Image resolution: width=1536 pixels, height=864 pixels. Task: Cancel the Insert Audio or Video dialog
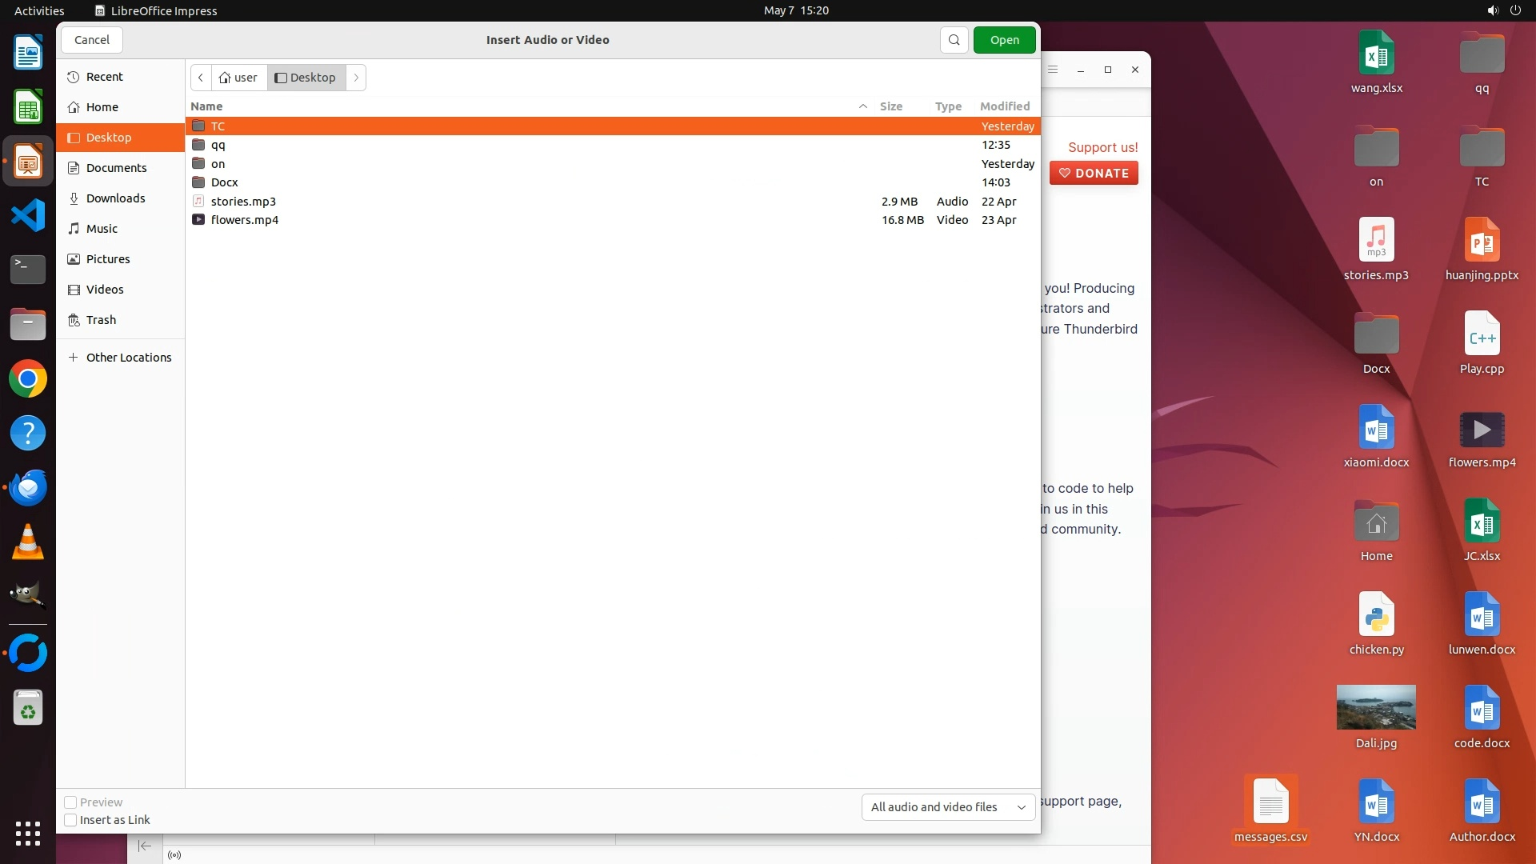point(92,40)
